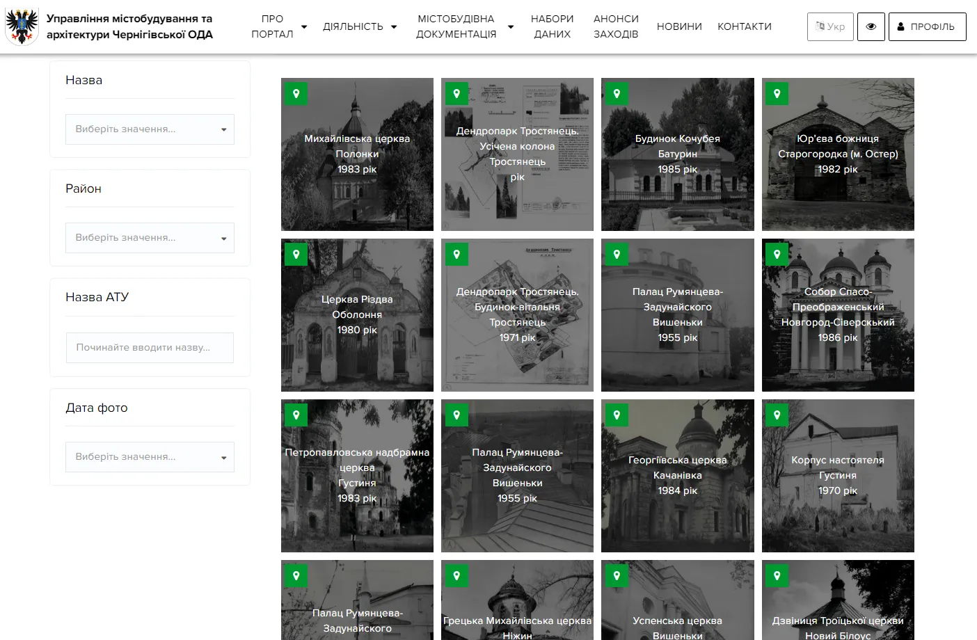Click map pin on Будинок-вітальня card
977x640 pixels.
pos(456,255)
